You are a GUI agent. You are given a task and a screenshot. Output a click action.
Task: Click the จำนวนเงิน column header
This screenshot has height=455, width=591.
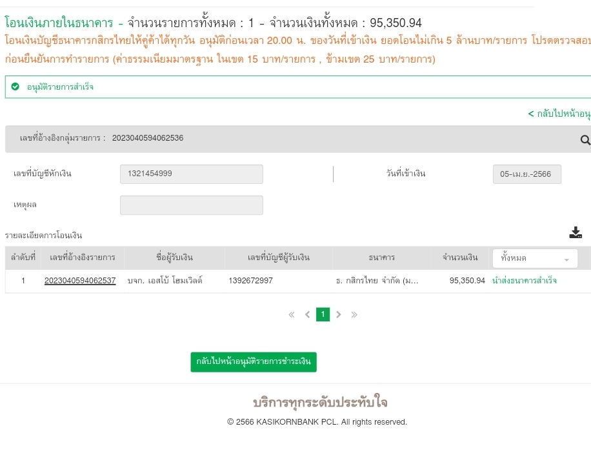[460, 258]
